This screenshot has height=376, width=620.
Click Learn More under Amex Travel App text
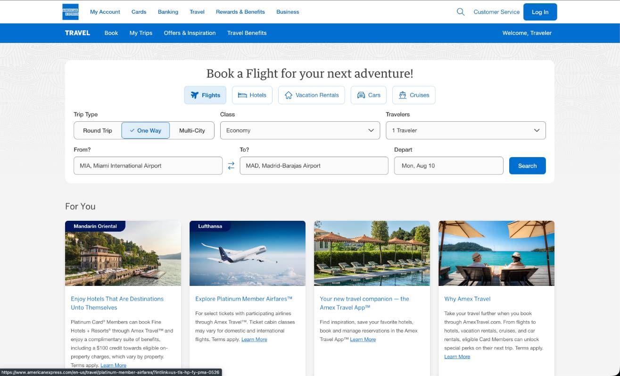[x=363, y=339]
